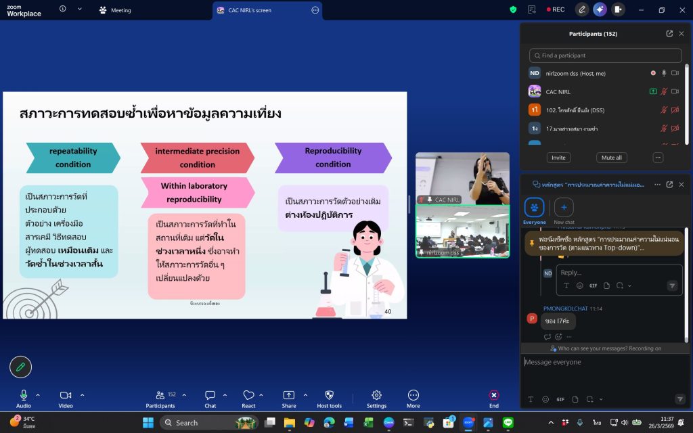Open emoji picker in bottom message composer
This screenshot has height=433, width=693.
click(545, 399)
